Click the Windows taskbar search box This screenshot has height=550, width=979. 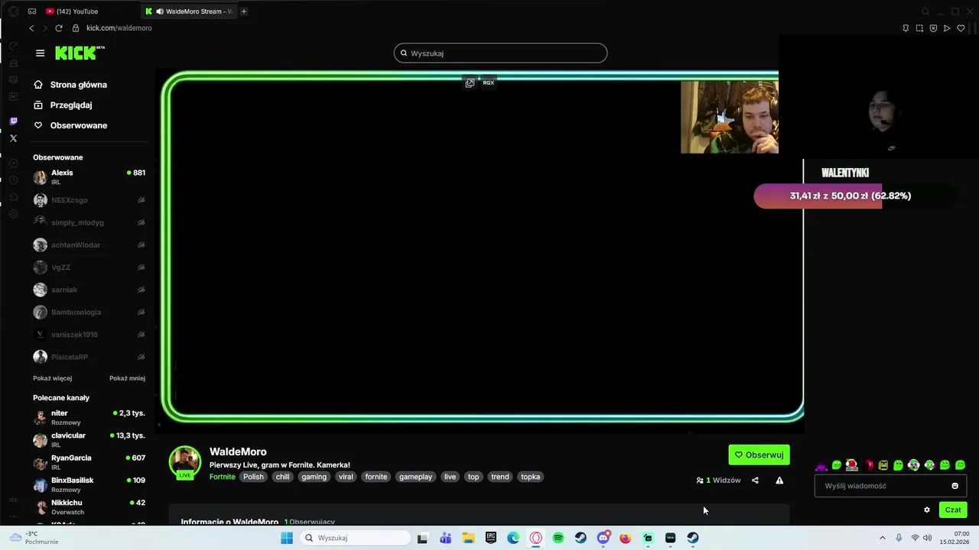point(353,538)
